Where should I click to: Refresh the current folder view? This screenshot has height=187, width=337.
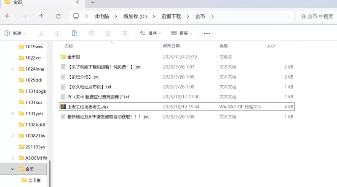pos(58,16)
